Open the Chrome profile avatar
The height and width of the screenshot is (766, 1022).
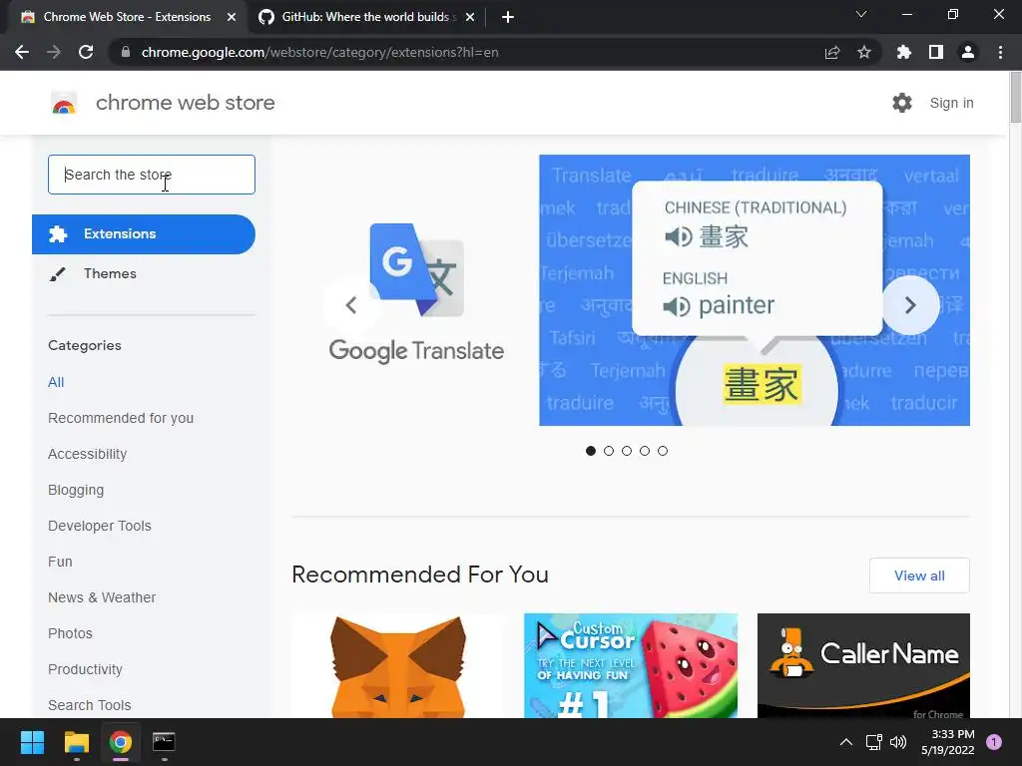click(x=968, y=52)
